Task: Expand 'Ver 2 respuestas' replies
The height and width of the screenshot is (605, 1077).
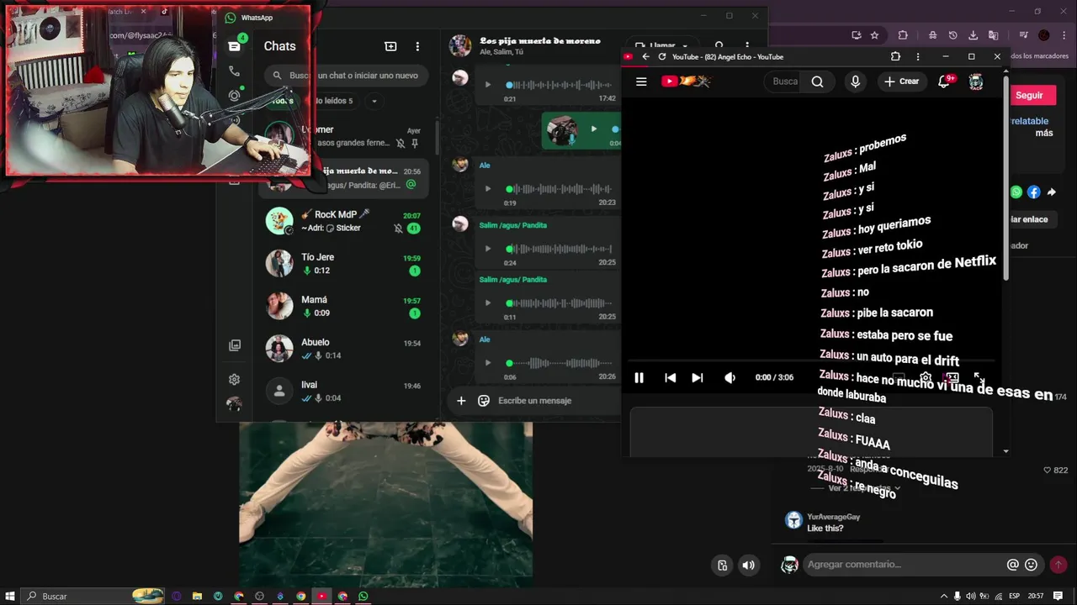Action: pyautogui.click(x=864, y=488)
